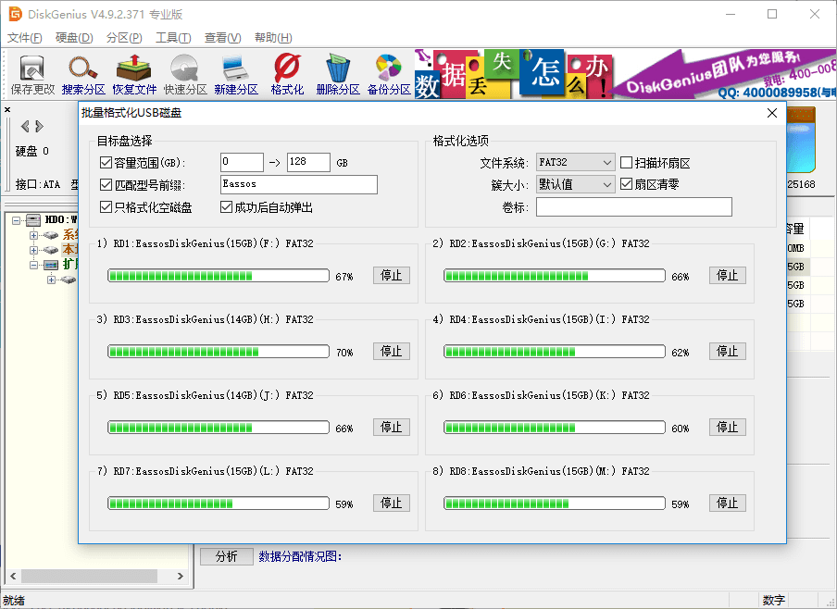Image resolution: width=837 pixels, height=609 pixels.
Task: Toggle sector zeroing (扇区清零) checkbox
Action: (627, 185)
